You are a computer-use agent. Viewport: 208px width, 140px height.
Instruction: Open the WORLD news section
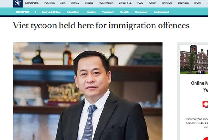(75, 3)
